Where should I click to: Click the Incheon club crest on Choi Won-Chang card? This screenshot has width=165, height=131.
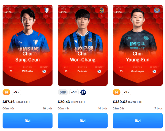point(102,11)
